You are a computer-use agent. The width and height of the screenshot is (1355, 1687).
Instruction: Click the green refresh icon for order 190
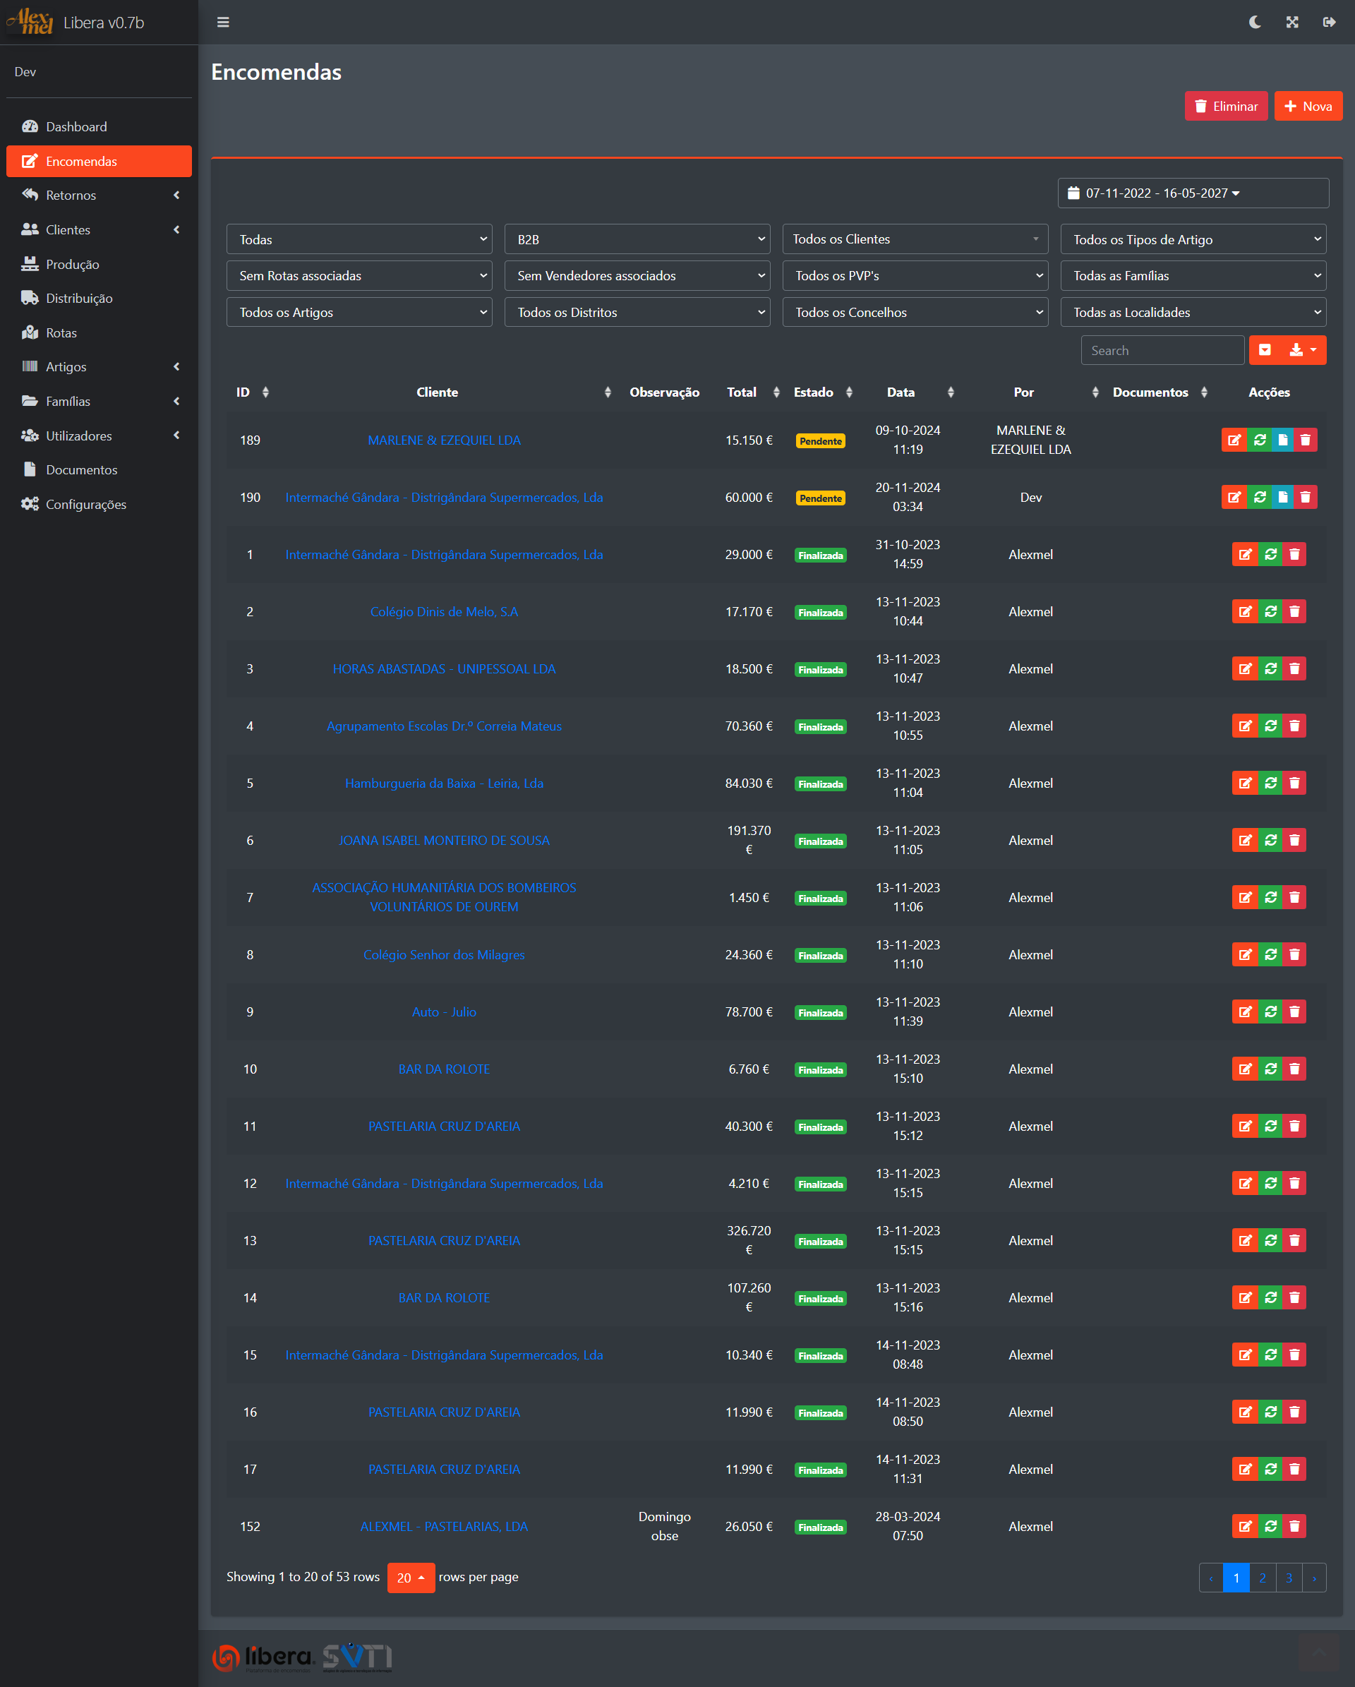point(1259,497)
